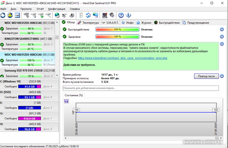The image size is (228, 148).
Task: Expand dropdown arrow next to Повтор теста
Action: pyautogui.click(x=221, y=76)
